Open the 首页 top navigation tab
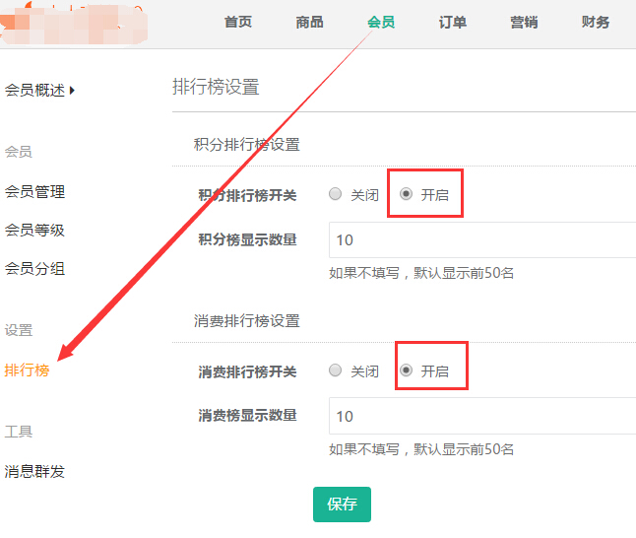 coord(238,22)
